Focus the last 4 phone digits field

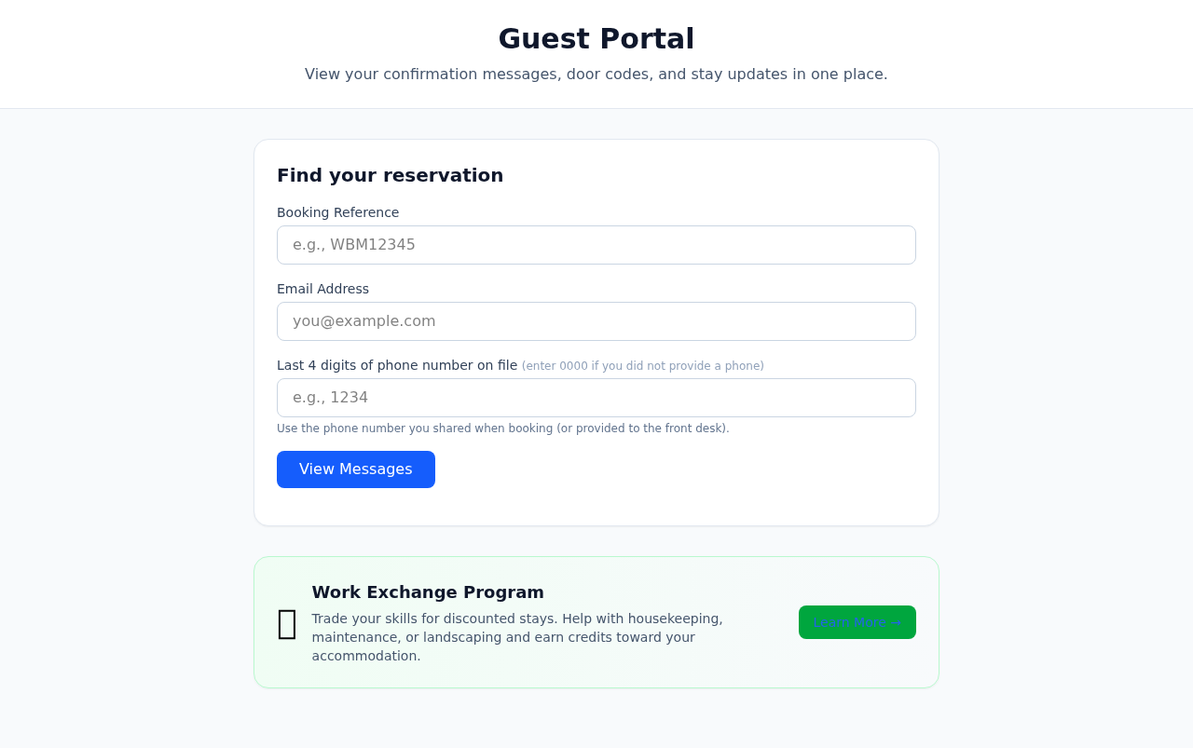596,398
